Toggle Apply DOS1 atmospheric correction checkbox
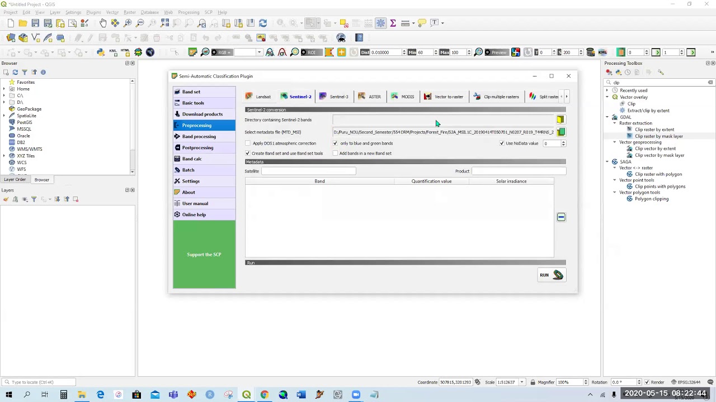 pyautogui.click(x=247, y=143)
